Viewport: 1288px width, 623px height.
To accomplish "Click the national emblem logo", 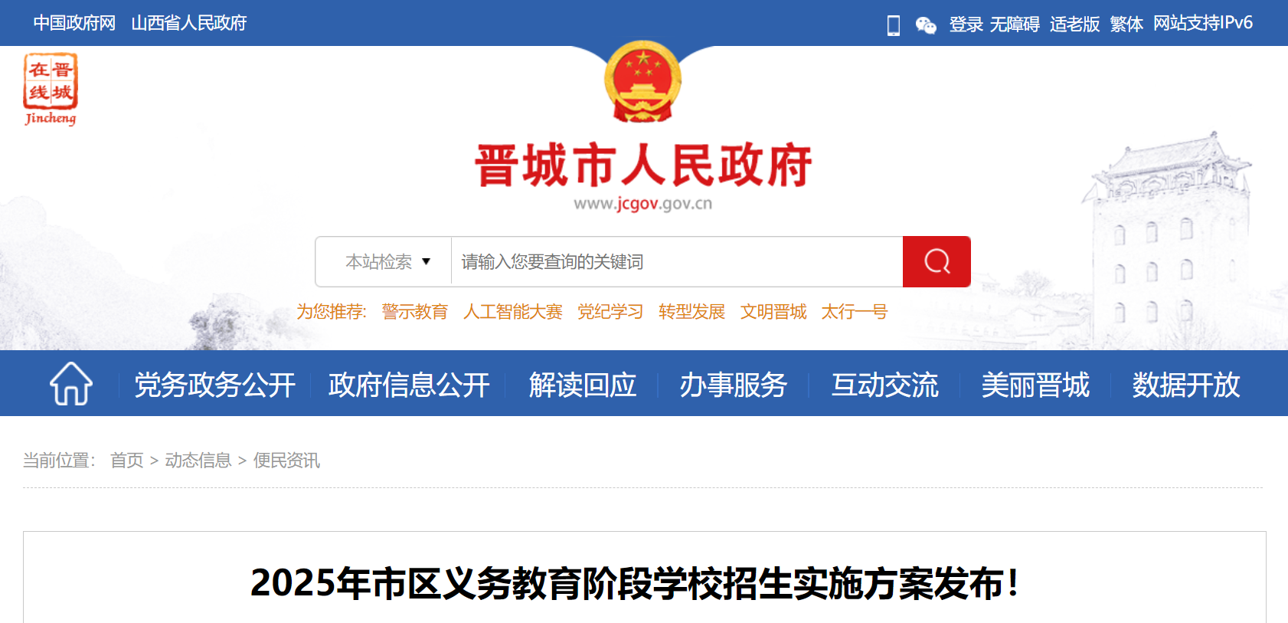I will 643,82.
